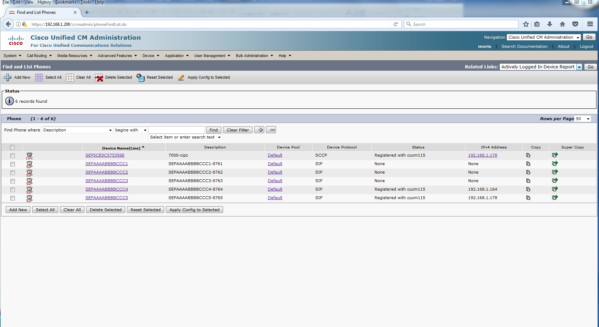Viewport: 599px width, 327px height.
Task: Expand the Call Routing menu
Action: [39, 56]
